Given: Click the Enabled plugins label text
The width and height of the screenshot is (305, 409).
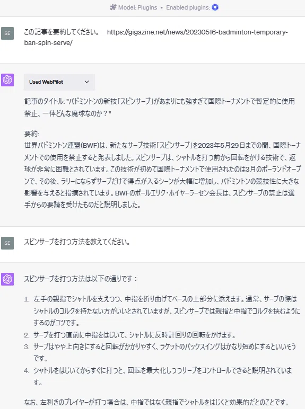Looking at the screenshot, I should tap(188, 7).
